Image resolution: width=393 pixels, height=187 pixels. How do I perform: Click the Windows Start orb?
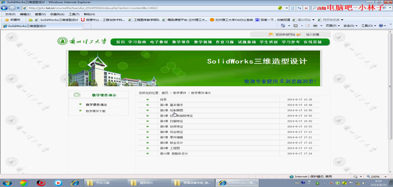coord(7,183)
